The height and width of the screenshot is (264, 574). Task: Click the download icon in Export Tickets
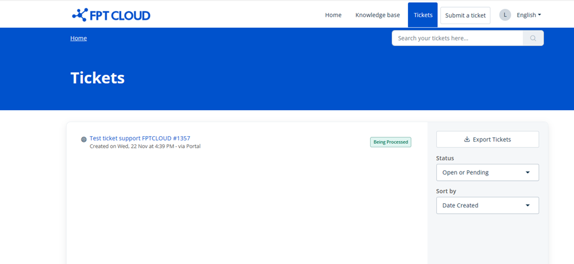(x=467, y=140)
